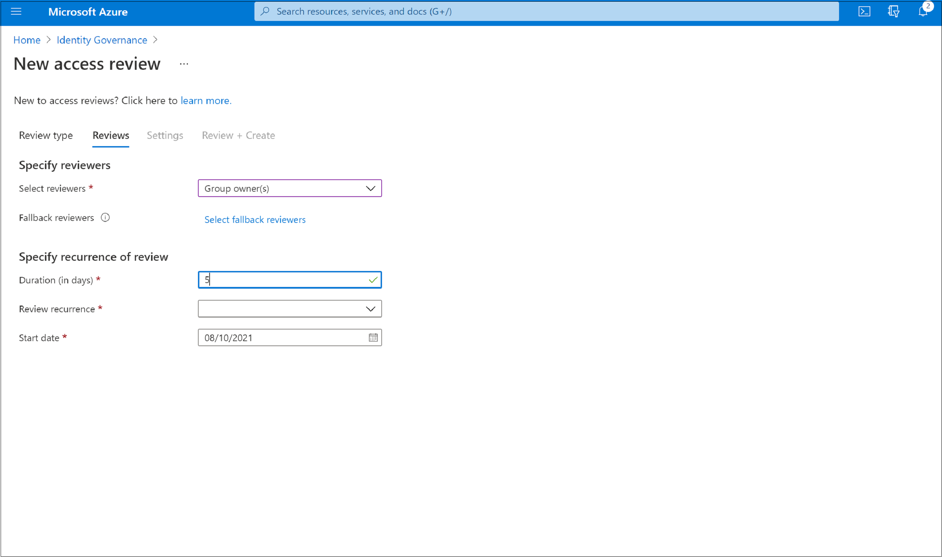Select fallback reviewers link
942x557 pixels.
[254, 219]
